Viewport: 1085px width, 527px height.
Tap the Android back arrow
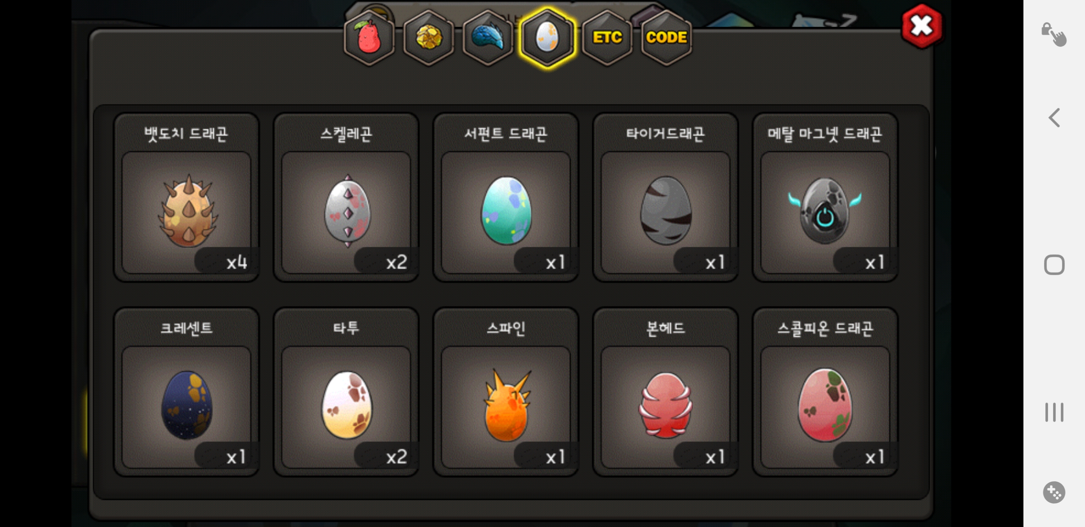tap(1054, 117)
